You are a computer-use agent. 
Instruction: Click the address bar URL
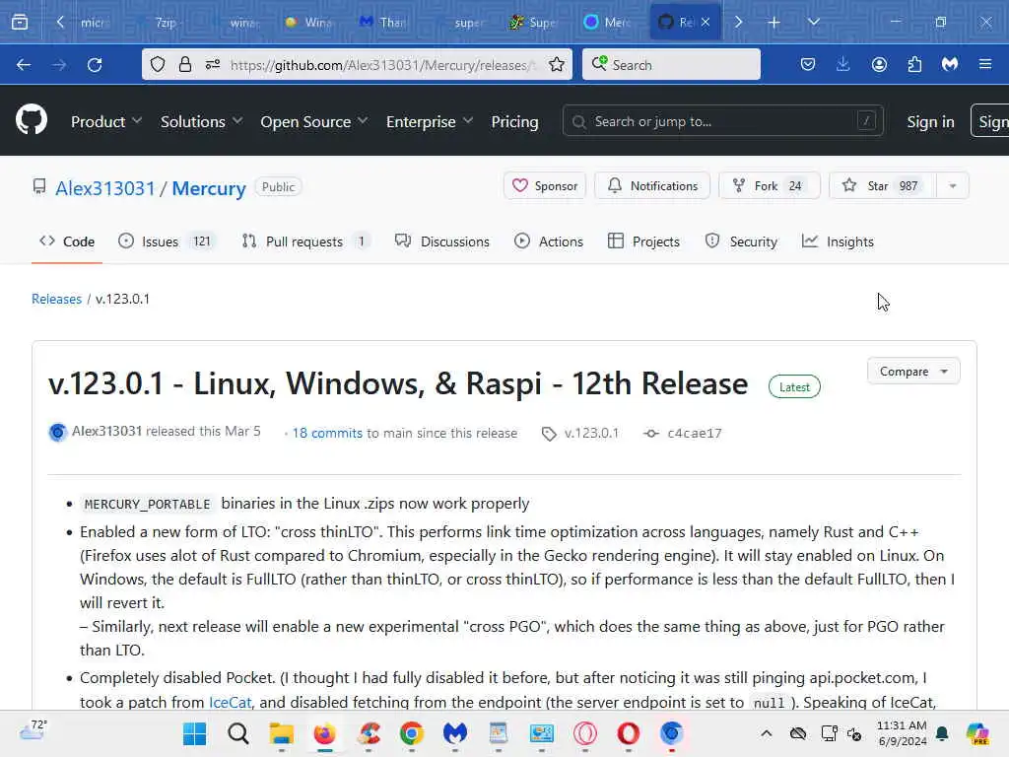381,65
